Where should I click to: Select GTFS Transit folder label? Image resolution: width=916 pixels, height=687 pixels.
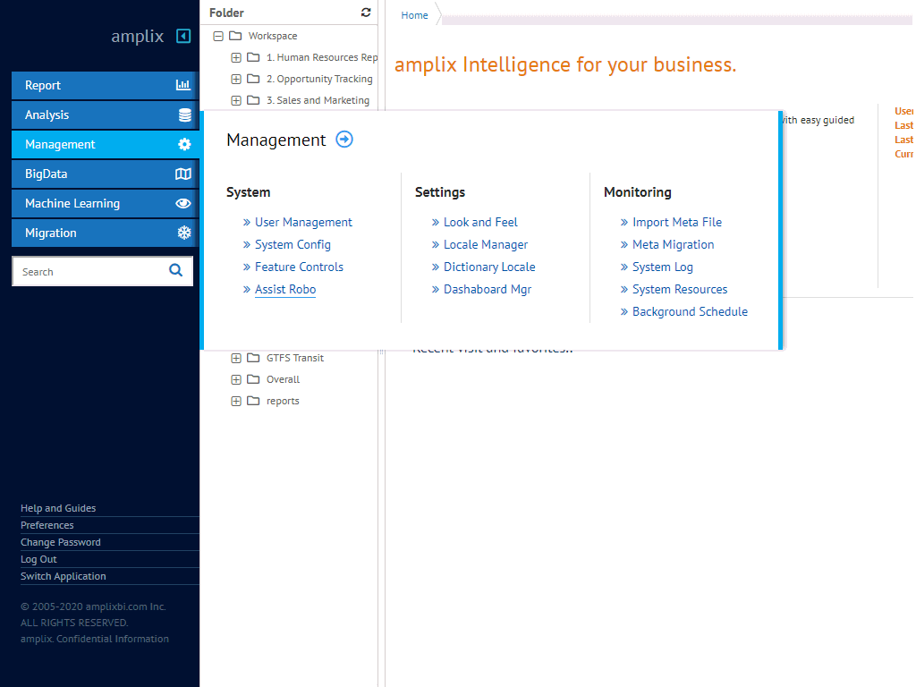tap(295, 358)
